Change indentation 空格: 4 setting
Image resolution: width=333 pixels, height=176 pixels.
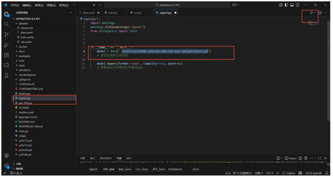pos(259,173)
